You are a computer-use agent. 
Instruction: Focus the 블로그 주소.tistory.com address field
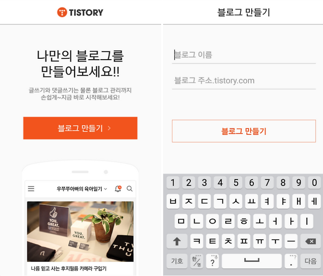pyautogui.click(x=244, y=81)
